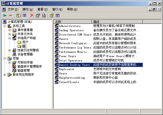Select the 组 folder in the tree
The image size is (163, 115).
tap(24, 46)
